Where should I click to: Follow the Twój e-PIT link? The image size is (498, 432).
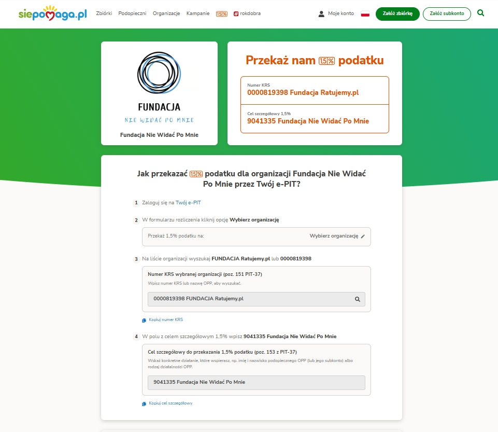coord(188,203)
